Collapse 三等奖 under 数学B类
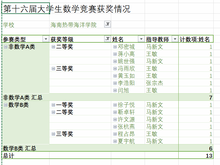 (x=53, y=134)
